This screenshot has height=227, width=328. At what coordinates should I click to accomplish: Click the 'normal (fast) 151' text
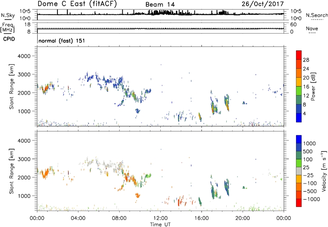click(x=62, y=41)
